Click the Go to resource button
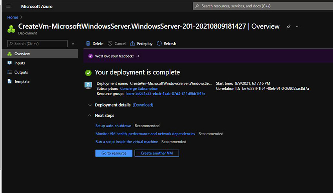This screenshot has width=333, height=193. [114, 153]
